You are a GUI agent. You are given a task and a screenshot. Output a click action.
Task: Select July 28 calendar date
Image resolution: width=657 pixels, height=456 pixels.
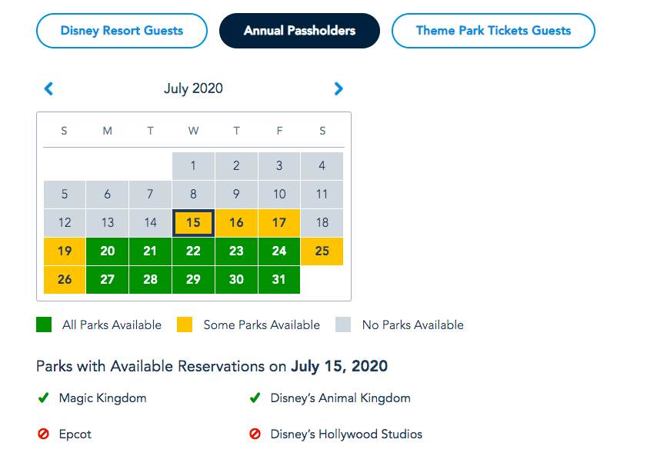(x=150, y=280)
